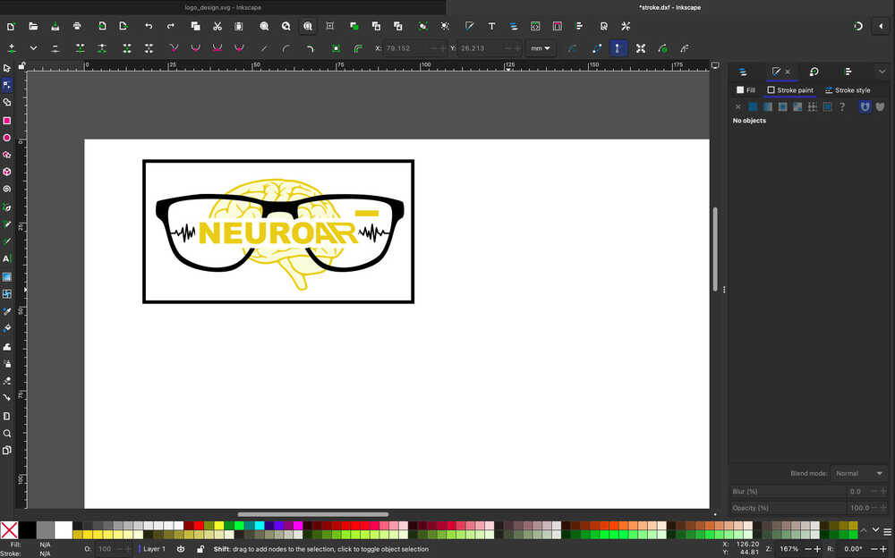Undo the last action

[x=149, y=26]
